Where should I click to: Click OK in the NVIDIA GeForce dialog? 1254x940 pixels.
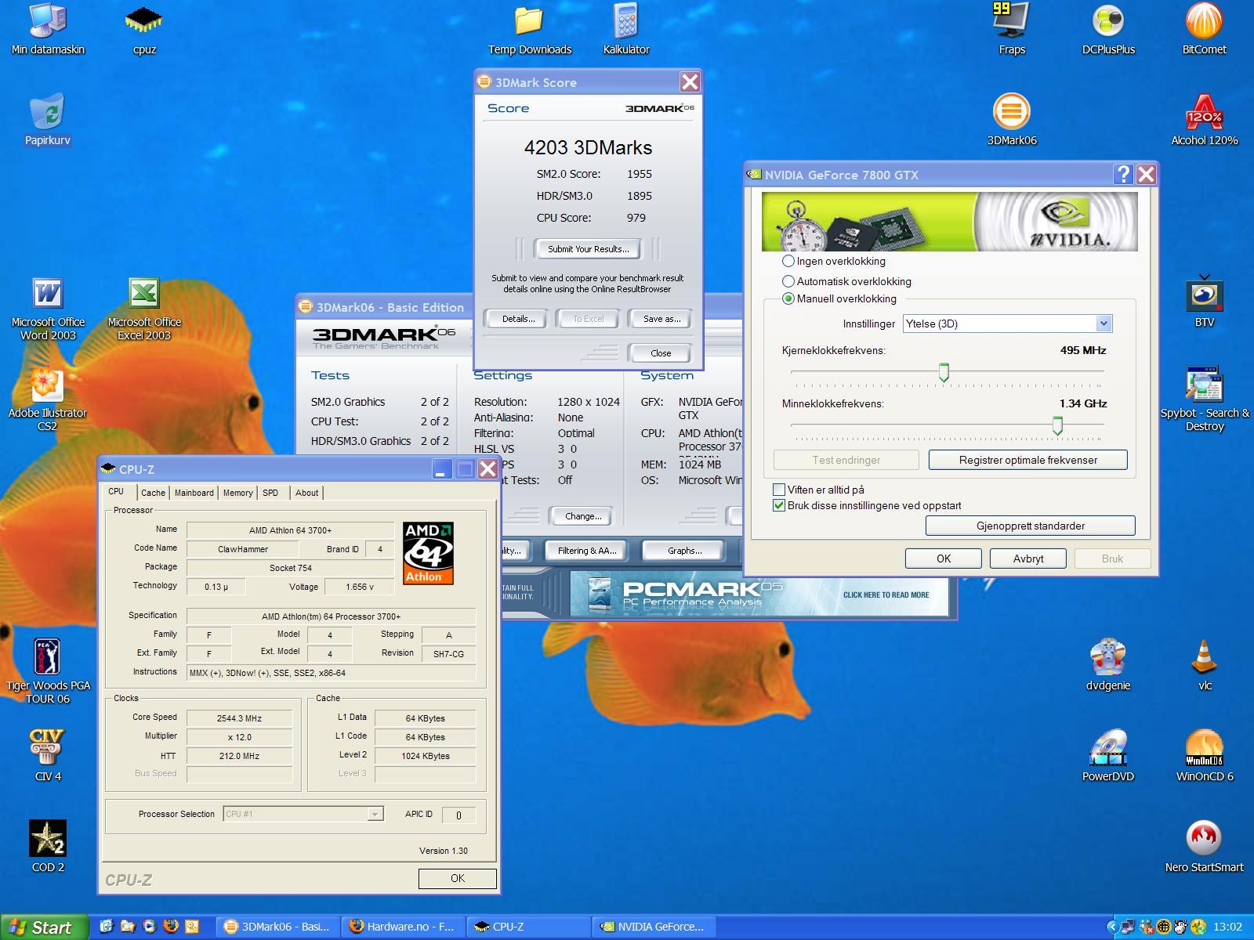click(943, 559)
